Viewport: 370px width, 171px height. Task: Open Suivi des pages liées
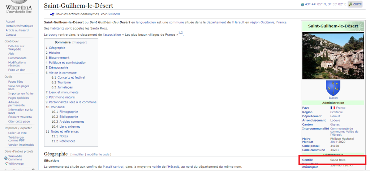pos(19,88)
